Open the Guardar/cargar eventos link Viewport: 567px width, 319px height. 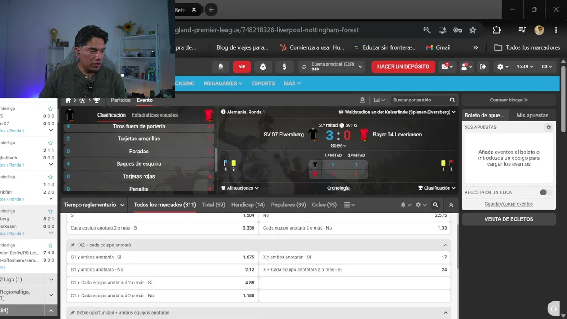(509, 204)
